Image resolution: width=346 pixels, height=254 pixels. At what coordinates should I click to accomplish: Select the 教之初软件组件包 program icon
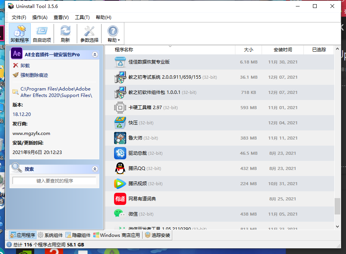(120, 92)
